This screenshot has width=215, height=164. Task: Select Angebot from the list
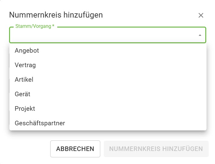(x=27, y=51)
